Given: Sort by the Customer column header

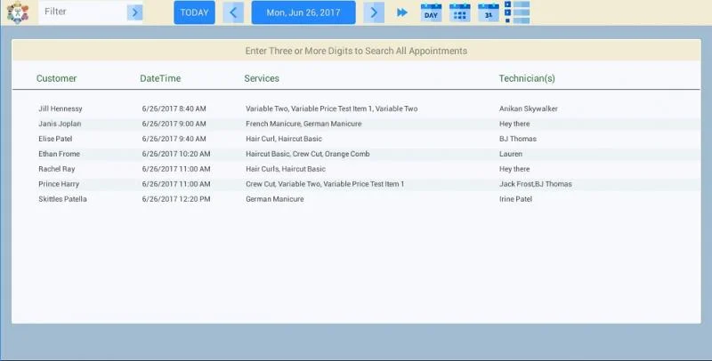Looking at the screenshot, I should 56,79.
